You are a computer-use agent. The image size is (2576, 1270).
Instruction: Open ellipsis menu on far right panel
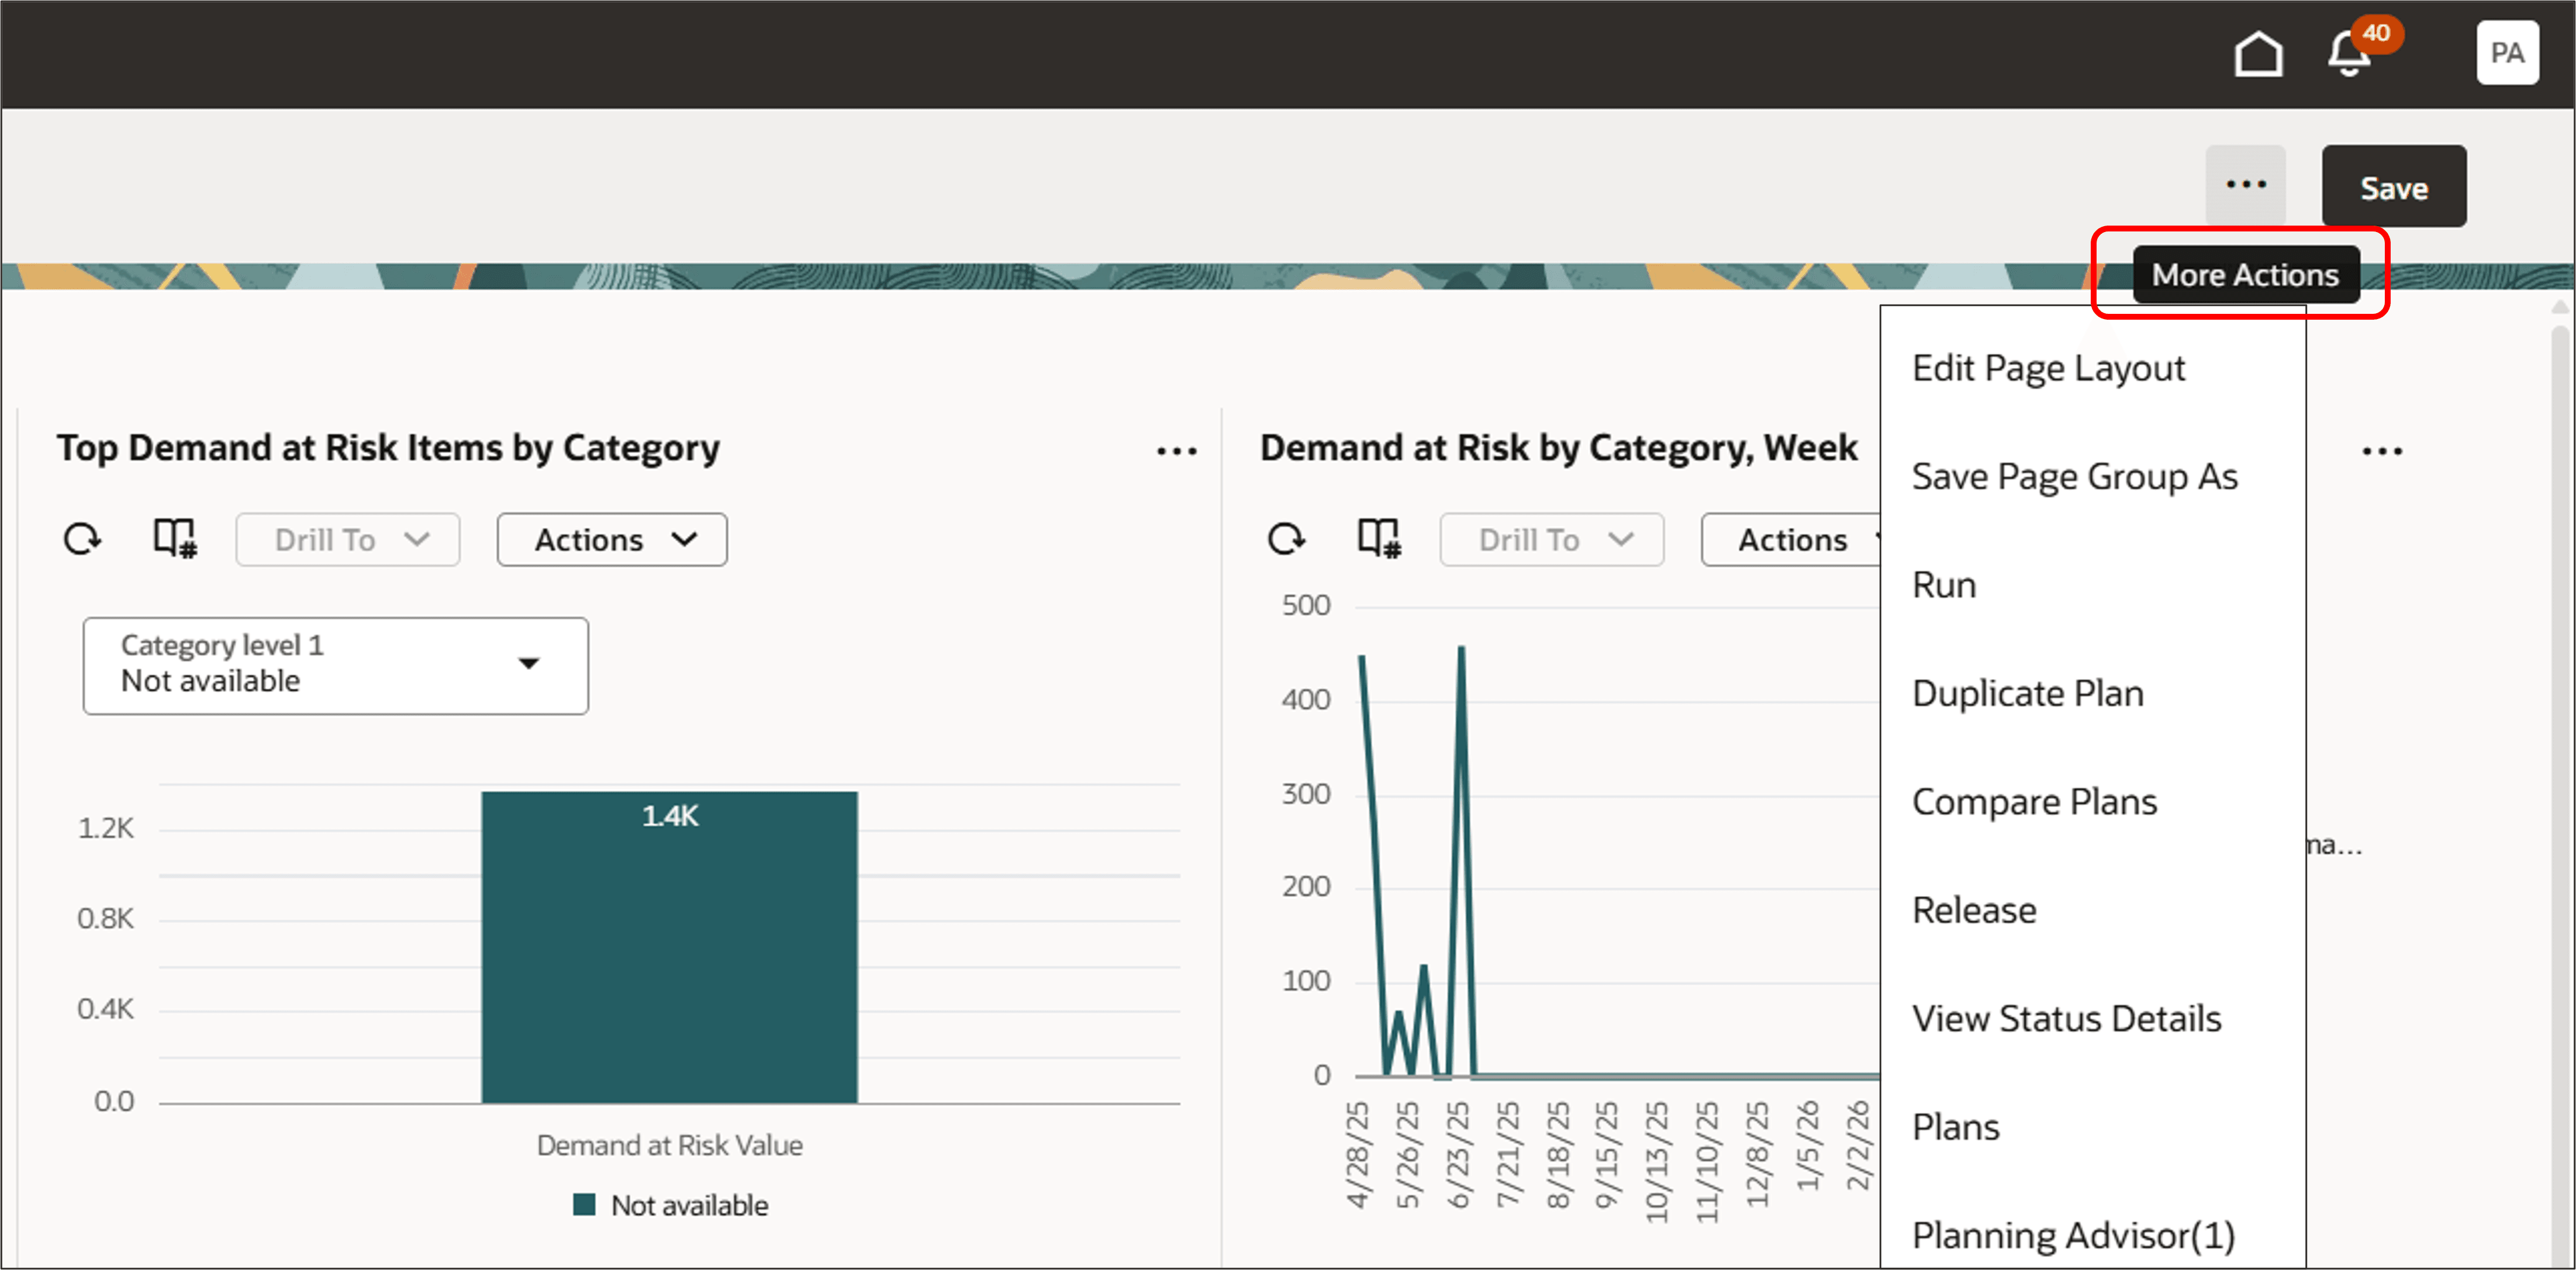(2383, 451)
